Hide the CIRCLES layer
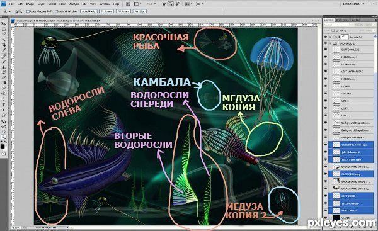Screen dimensions: 378x231 click(x=326, y=93)
